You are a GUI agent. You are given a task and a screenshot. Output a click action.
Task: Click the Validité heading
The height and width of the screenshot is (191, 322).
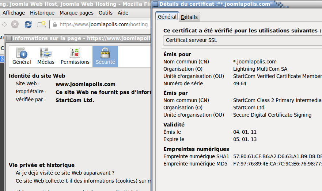coord(174,125)
